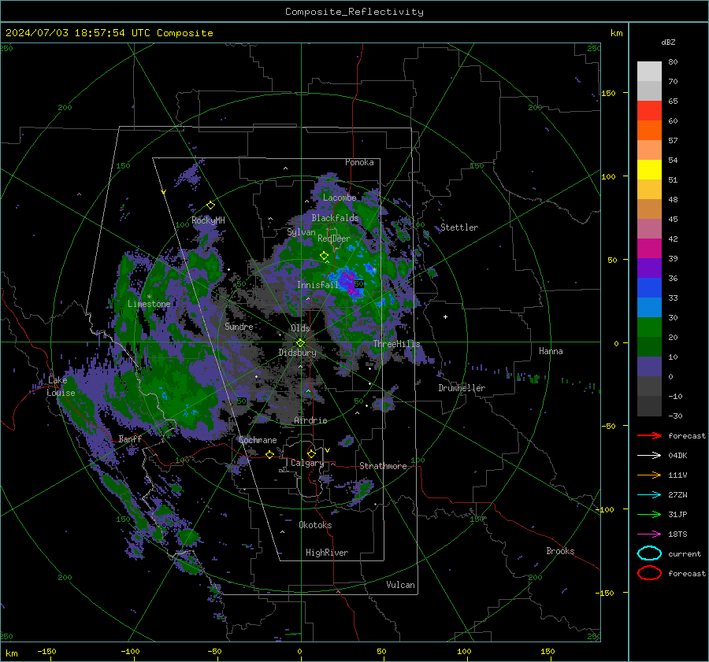
Task: Click the Ponoka city label
Action: point(359,162)
